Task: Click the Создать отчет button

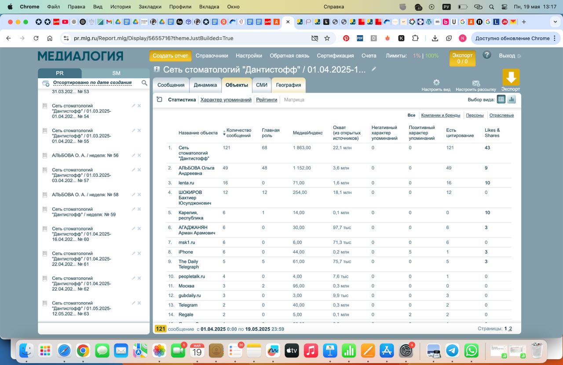Action: point(170,56)
